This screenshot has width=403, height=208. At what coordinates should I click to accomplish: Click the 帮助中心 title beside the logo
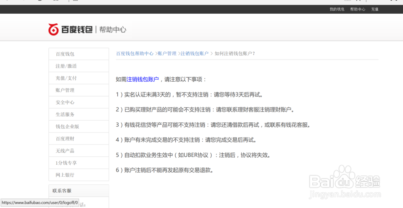[112, 30]
